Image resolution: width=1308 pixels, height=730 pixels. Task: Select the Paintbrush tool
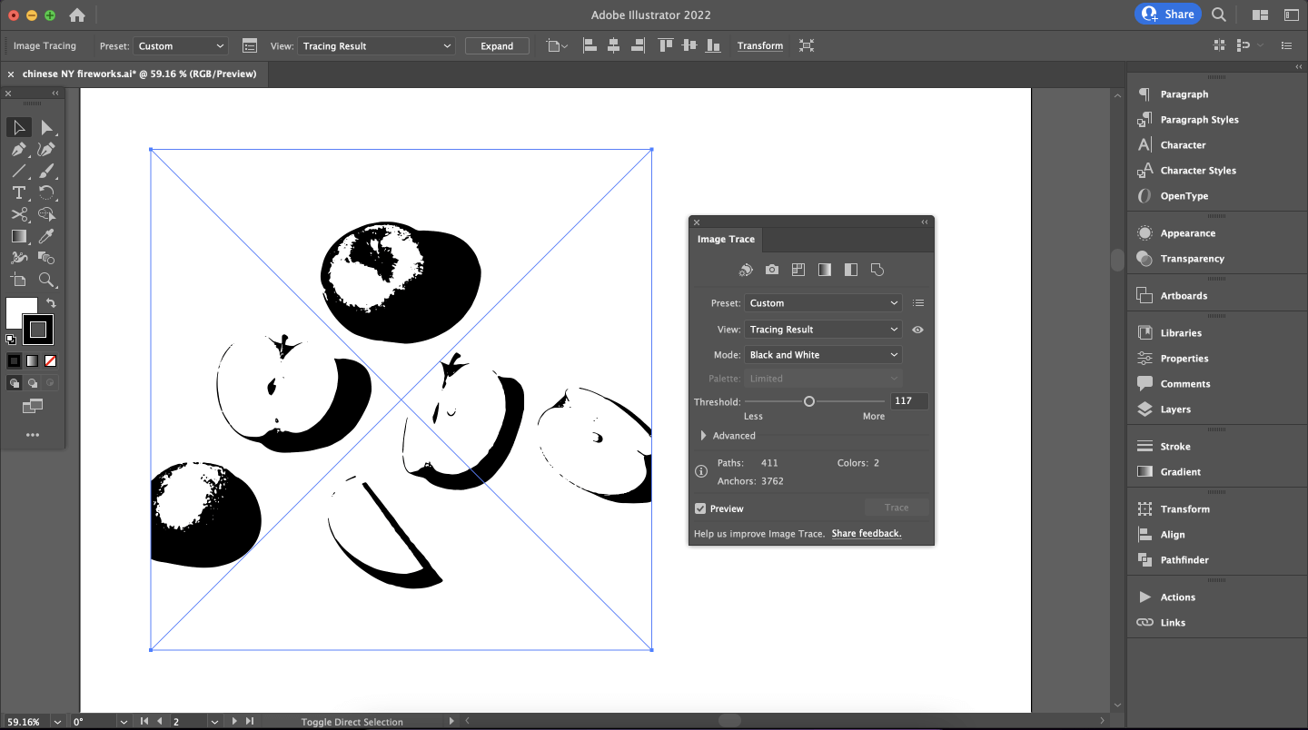pyautogui.click(x=47, y=172)
